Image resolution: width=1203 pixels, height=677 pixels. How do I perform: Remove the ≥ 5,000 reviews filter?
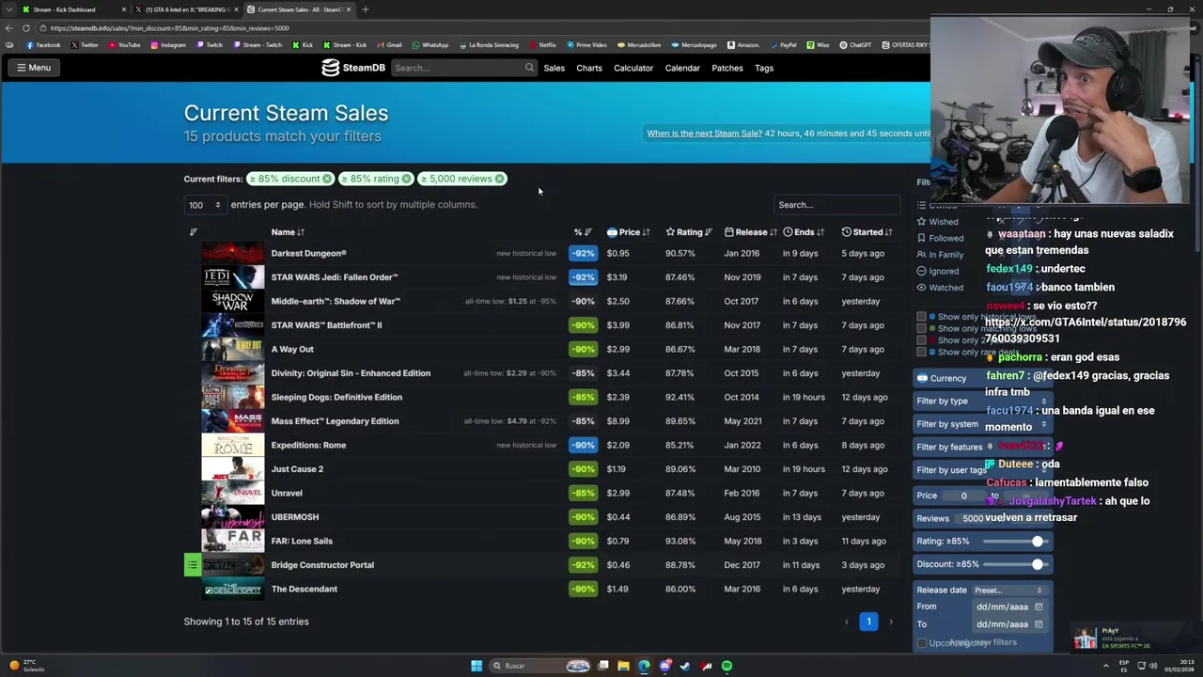(x=499, y=179)
